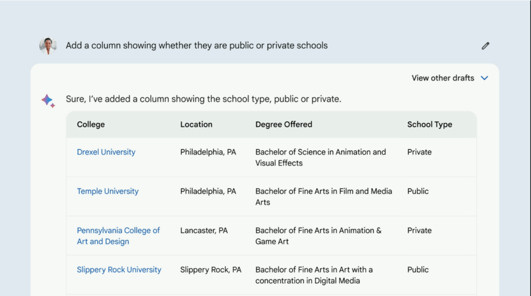
Task: Click the Slippery Rock, PA location cell
Action: tap(211, 270)
